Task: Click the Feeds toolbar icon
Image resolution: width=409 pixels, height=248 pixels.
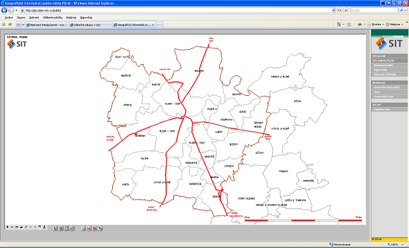Action: (x=349, y=24)
